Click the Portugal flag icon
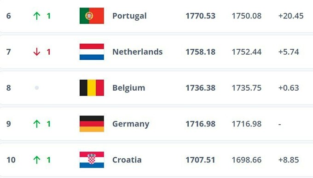The height and width of the screenshot is (178, 313). click(x=92, y=16)
